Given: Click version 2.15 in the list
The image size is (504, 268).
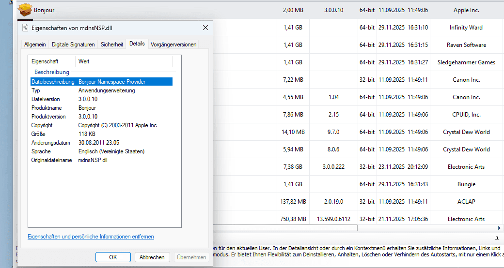Looking at the screenshot, I should pos(333,115).
